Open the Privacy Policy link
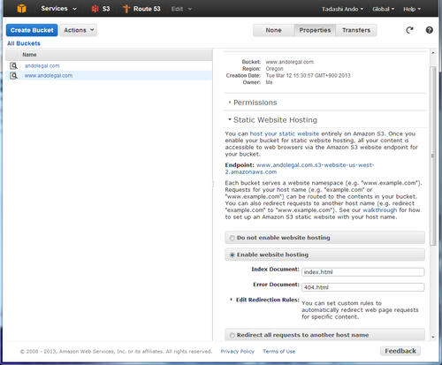 point(238,352)
